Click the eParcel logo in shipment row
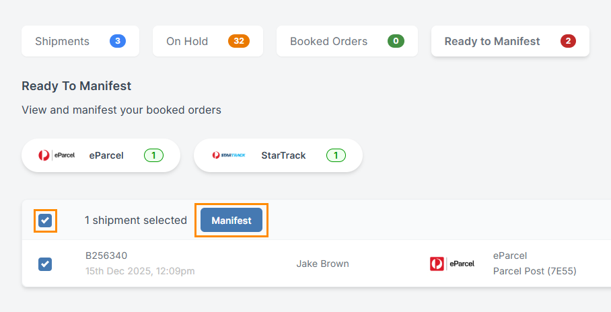Image resolution: width=611 pixels, height=312 pixels. [x=450, y=264]
